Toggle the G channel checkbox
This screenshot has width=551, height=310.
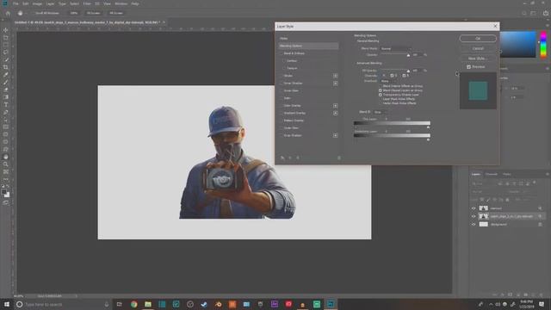[x=392, y=76]
